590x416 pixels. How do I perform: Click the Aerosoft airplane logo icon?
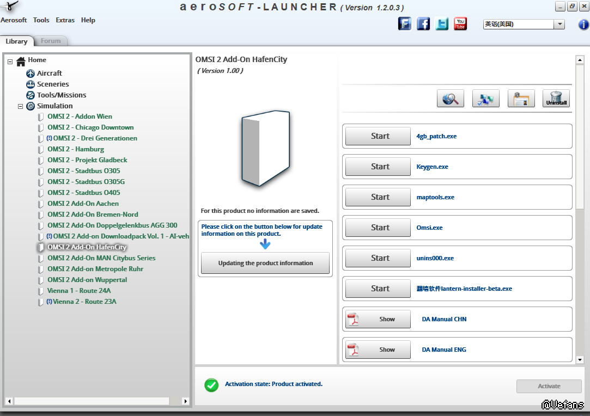point(10,5)
